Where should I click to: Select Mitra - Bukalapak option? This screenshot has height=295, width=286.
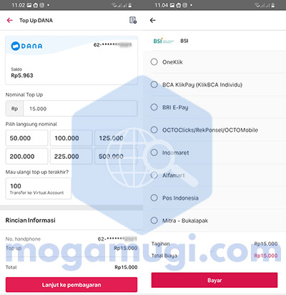tap(154, 221)
